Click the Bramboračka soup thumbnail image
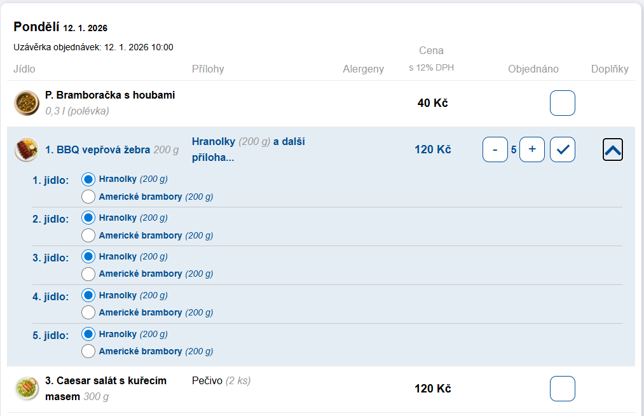Screen dimensions: 644x416 [26, 102]
